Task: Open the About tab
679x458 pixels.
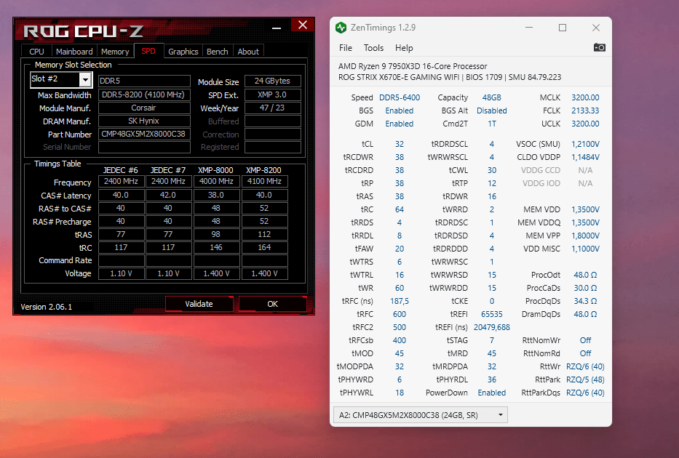Action: click(x=248, y=52)
